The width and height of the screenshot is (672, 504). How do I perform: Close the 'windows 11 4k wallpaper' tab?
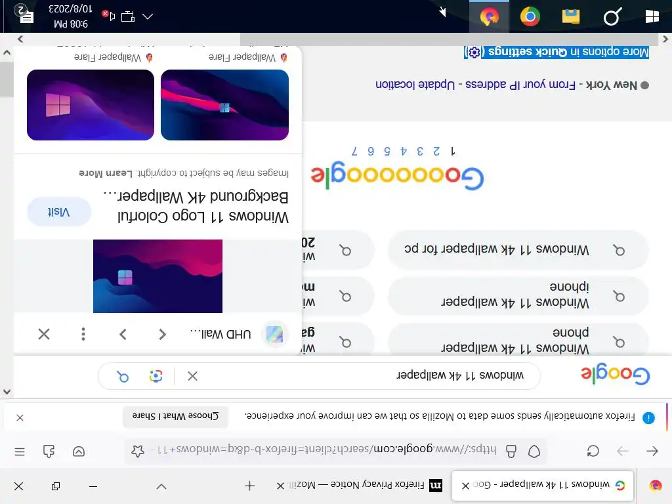pyautogui.click(x=465, y=486)
